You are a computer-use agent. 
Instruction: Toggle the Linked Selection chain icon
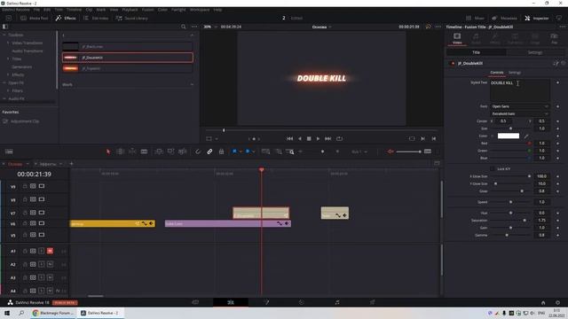(x=209, y=152)
